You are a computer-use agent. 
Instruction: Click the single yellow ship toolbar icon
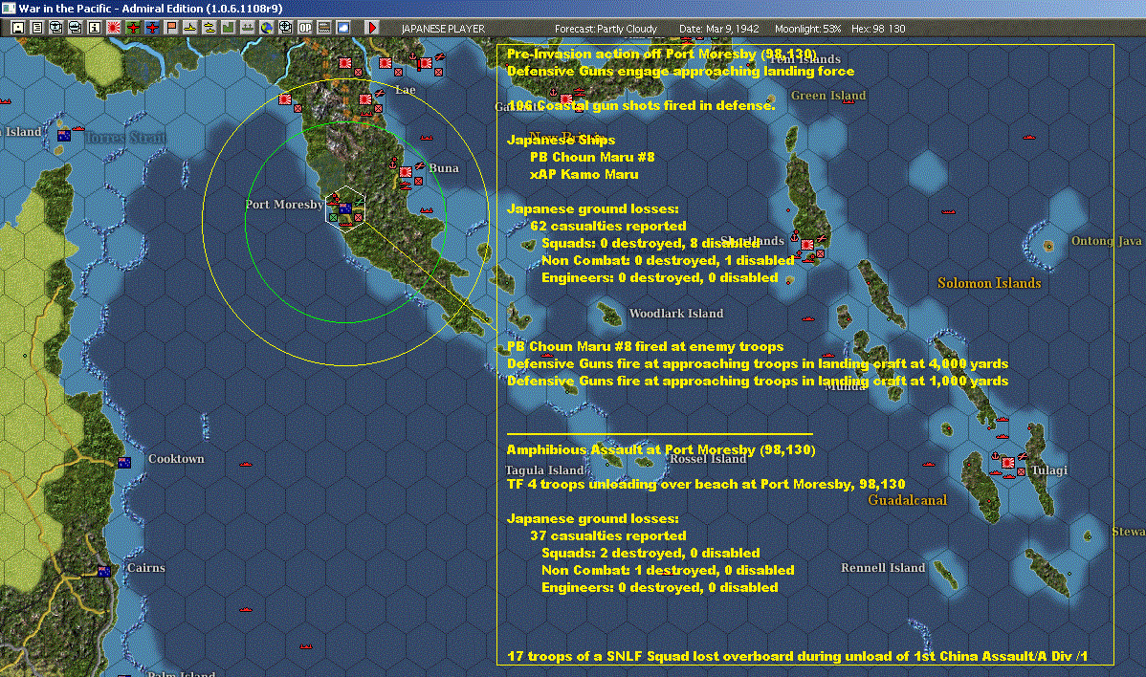(190, 28)
